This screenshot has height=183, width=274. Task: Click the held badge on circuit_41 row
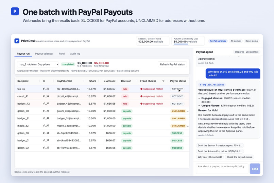click(x=125, y=96)
